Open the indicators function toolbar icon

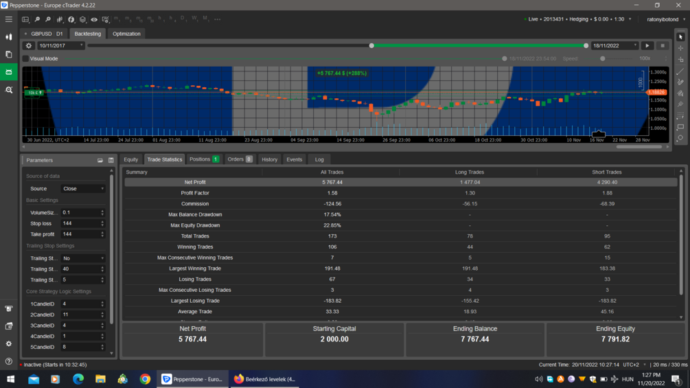pos(71,19)
